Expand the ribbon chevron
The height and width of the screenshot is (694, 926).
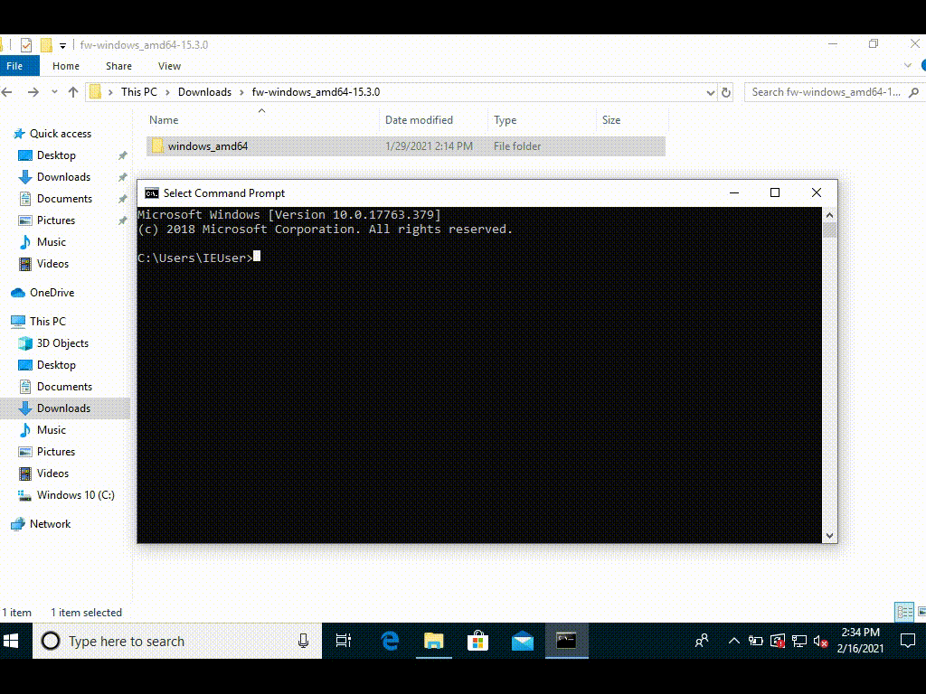pos(908,65)
